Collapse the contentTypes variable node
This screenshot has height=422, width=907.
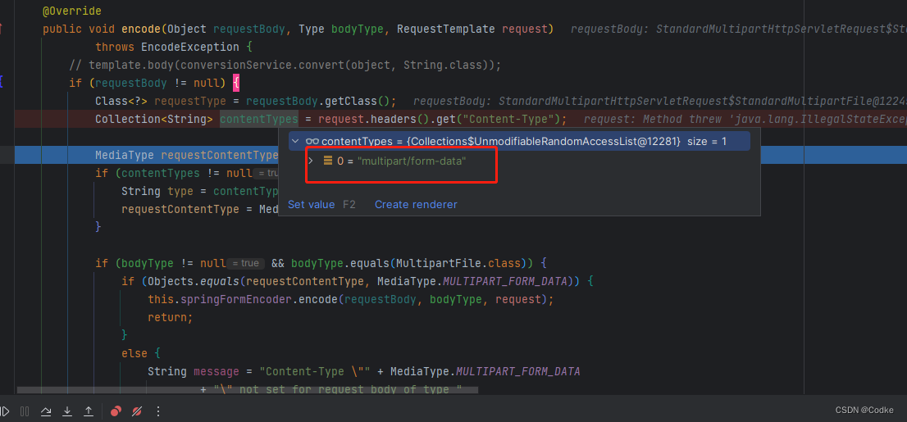[x=296, y=141]
